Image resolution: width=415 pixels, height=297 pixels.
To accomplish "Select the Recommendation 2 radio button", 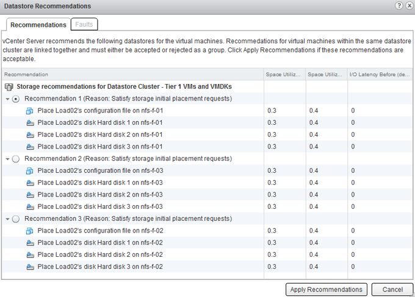I will tap(16, 159).
